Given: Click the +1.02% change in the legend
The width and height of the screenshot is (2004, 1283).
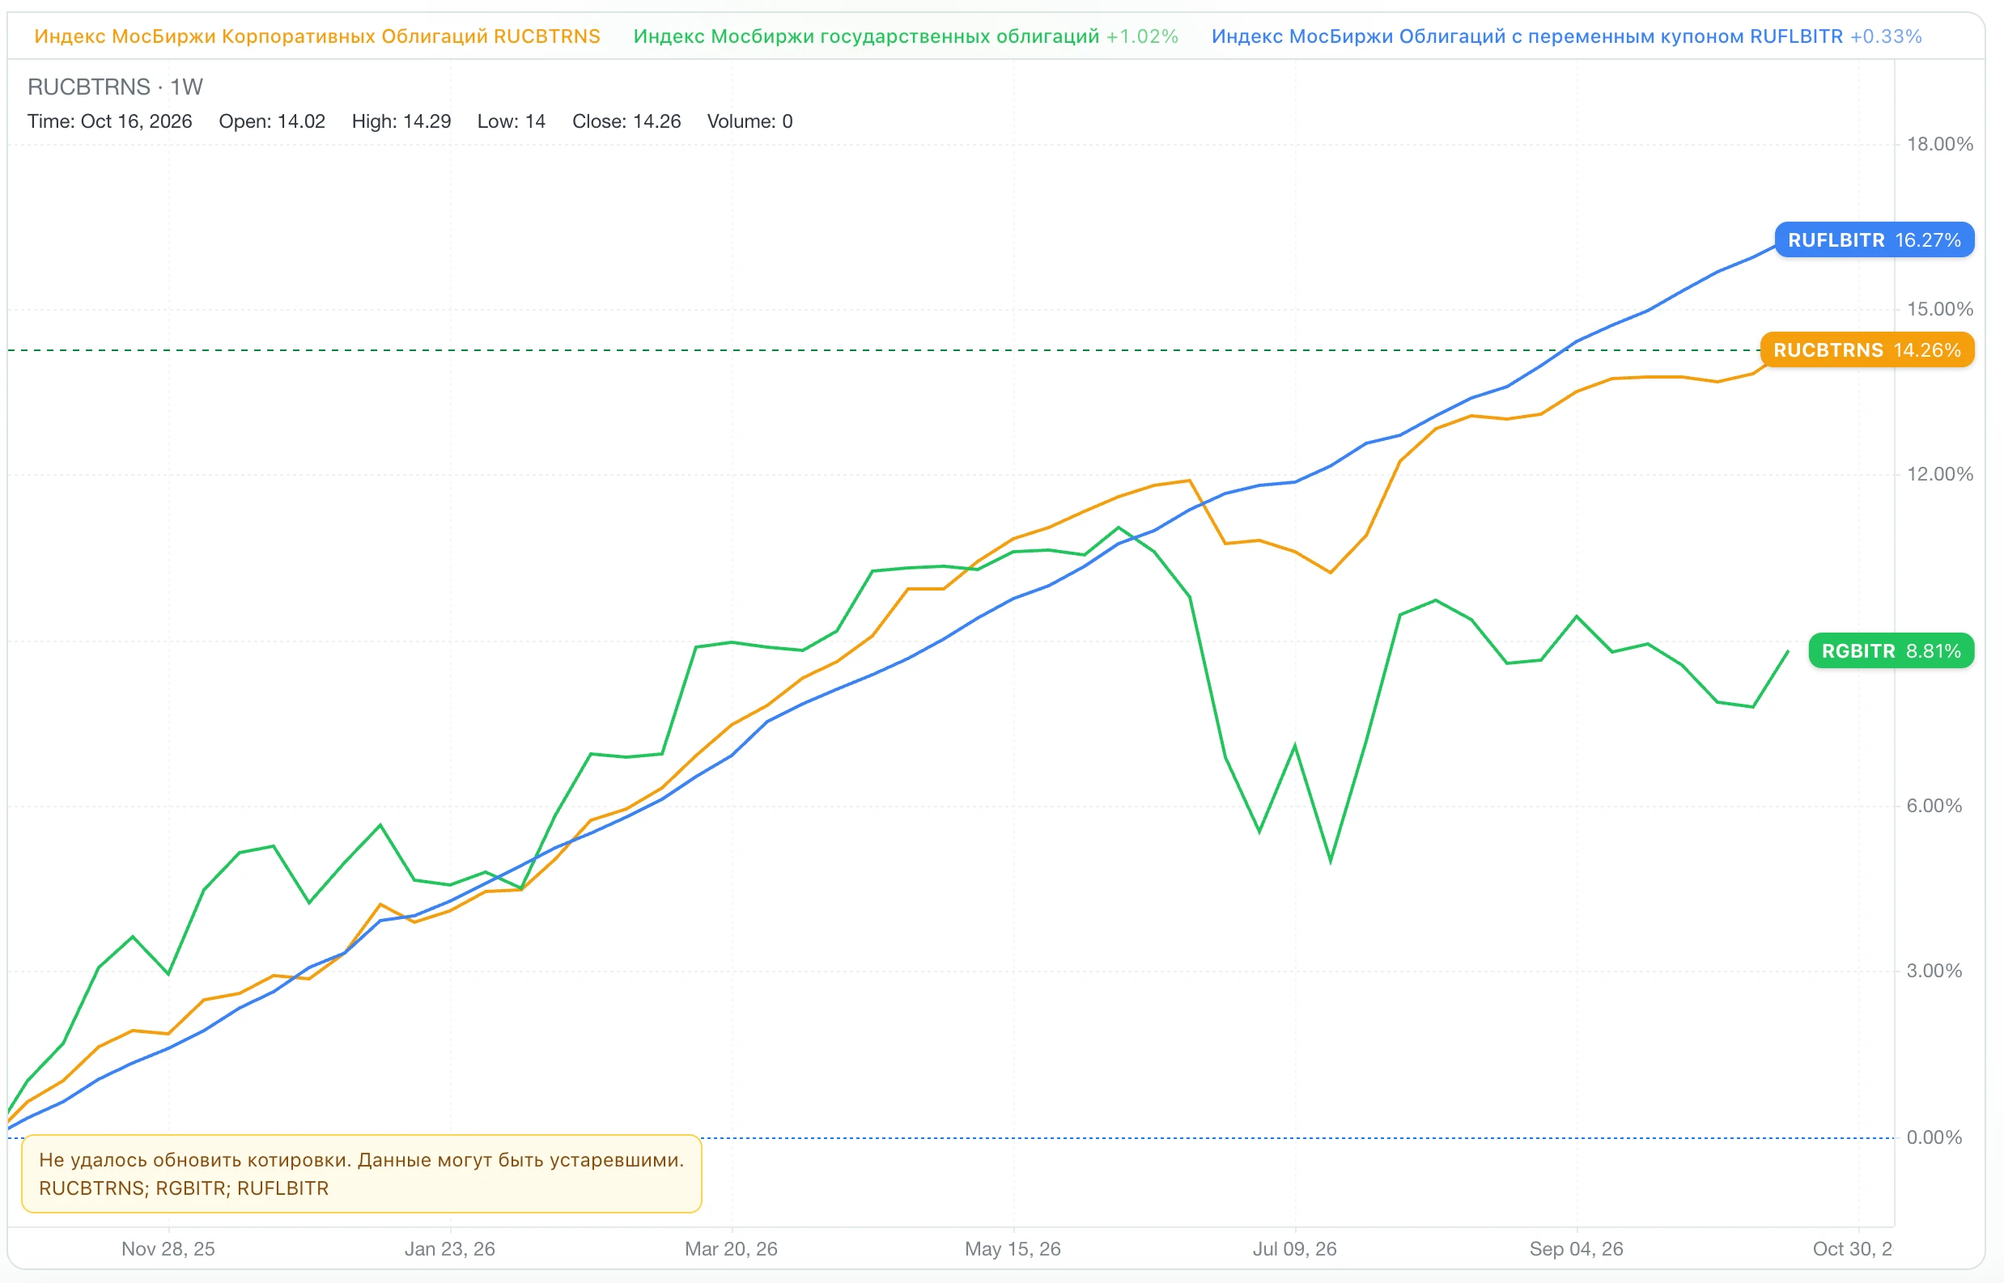Looking at the screenshot, I should 1142,36.
